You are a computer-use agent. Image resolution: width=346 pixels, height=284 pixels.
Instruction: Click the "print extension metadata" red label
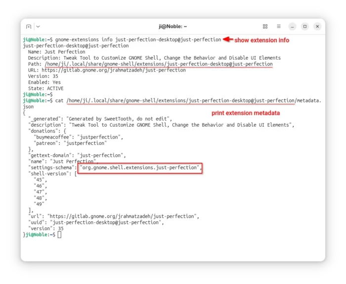(246, 113)
